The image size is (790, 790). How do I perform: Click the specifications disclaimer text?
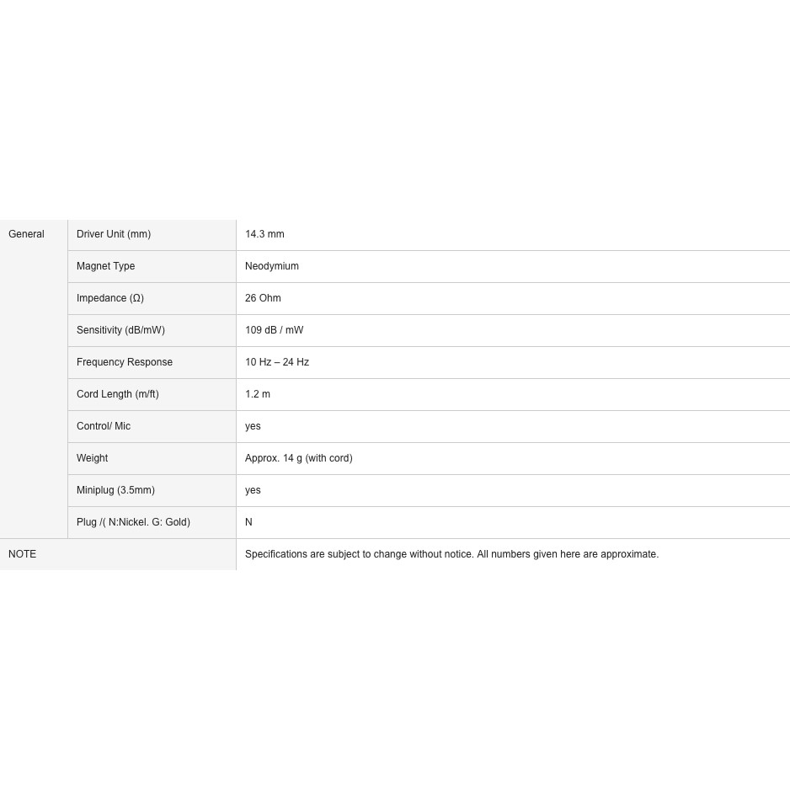(451, 554)
